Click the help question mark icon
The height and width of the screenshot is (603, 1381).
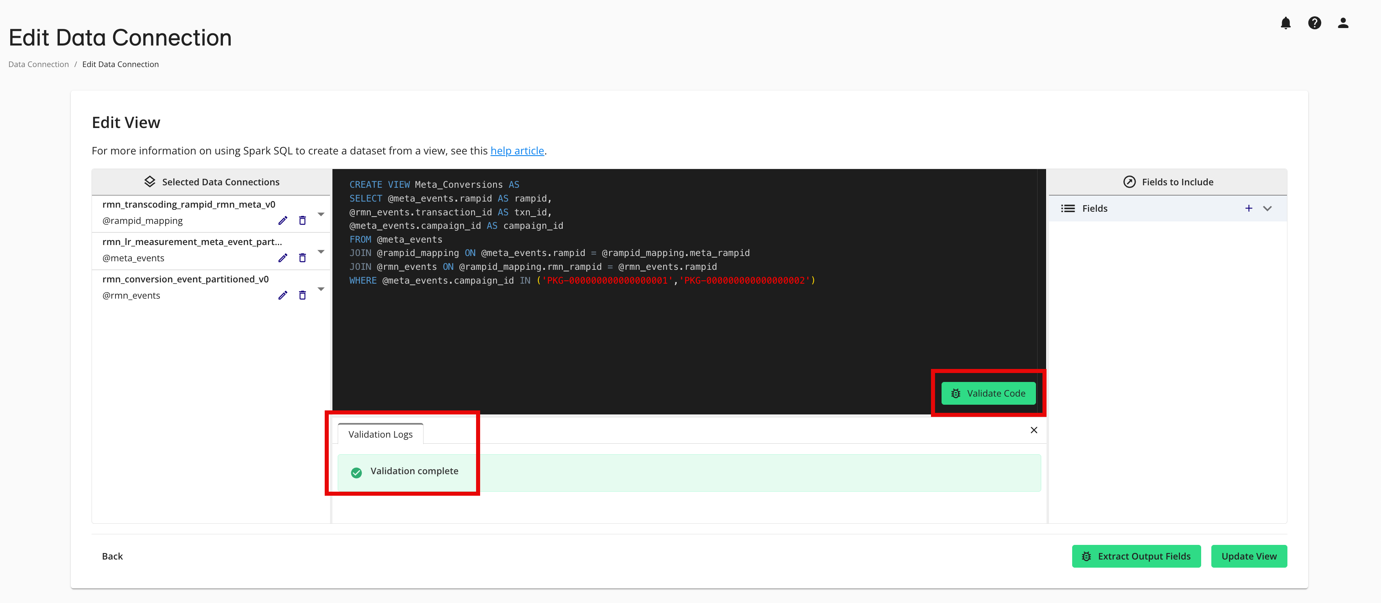pos(1315,22)
